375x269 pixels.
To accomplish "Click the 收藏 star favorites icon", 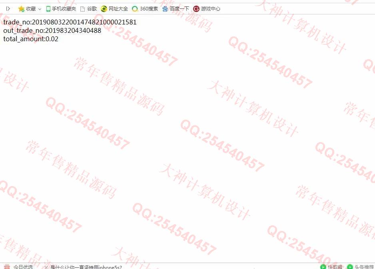I will click(21, 9).
